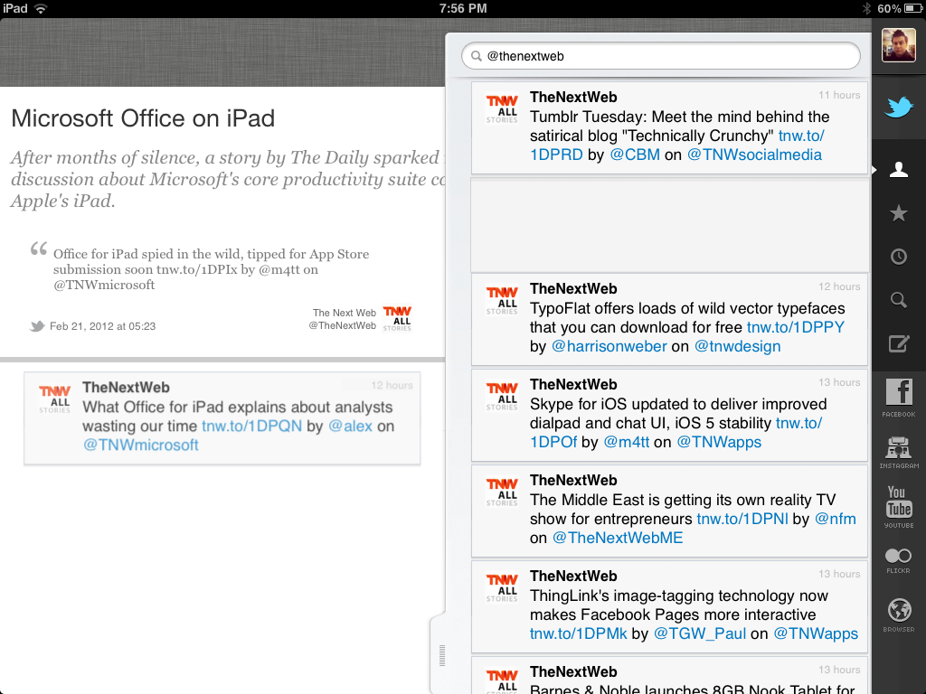Tap the compose pencil icon in sidebar
The image size is (926, 694).
pyautogui.click(x=899, y=343)
